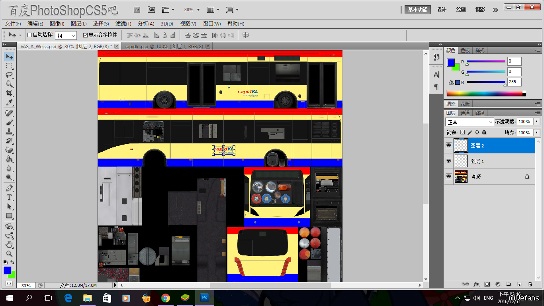Switch to the 基本功能 workspace
The height and width of the screenshot is (306, 544).
pyautogui.click(x=417, y=10)
